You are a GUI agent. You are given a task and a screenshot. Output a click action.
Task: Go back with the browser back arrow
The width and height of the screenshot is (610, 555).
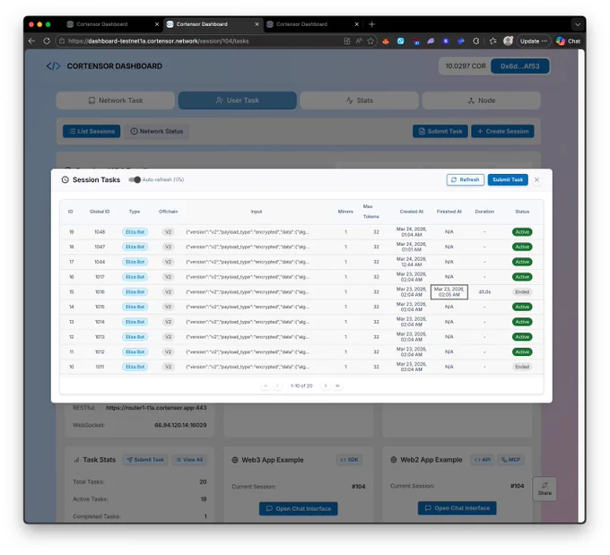coord(32,41)
